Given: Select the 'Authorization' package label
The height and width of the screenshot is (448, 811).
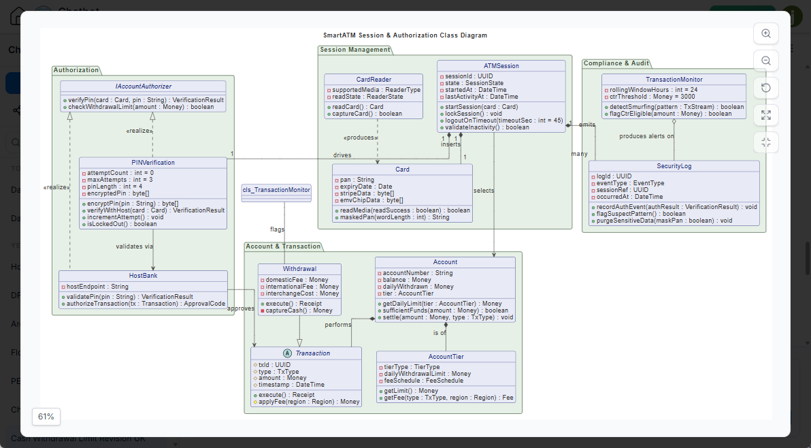Looking at the screenshot, I should tap(76, 70).
